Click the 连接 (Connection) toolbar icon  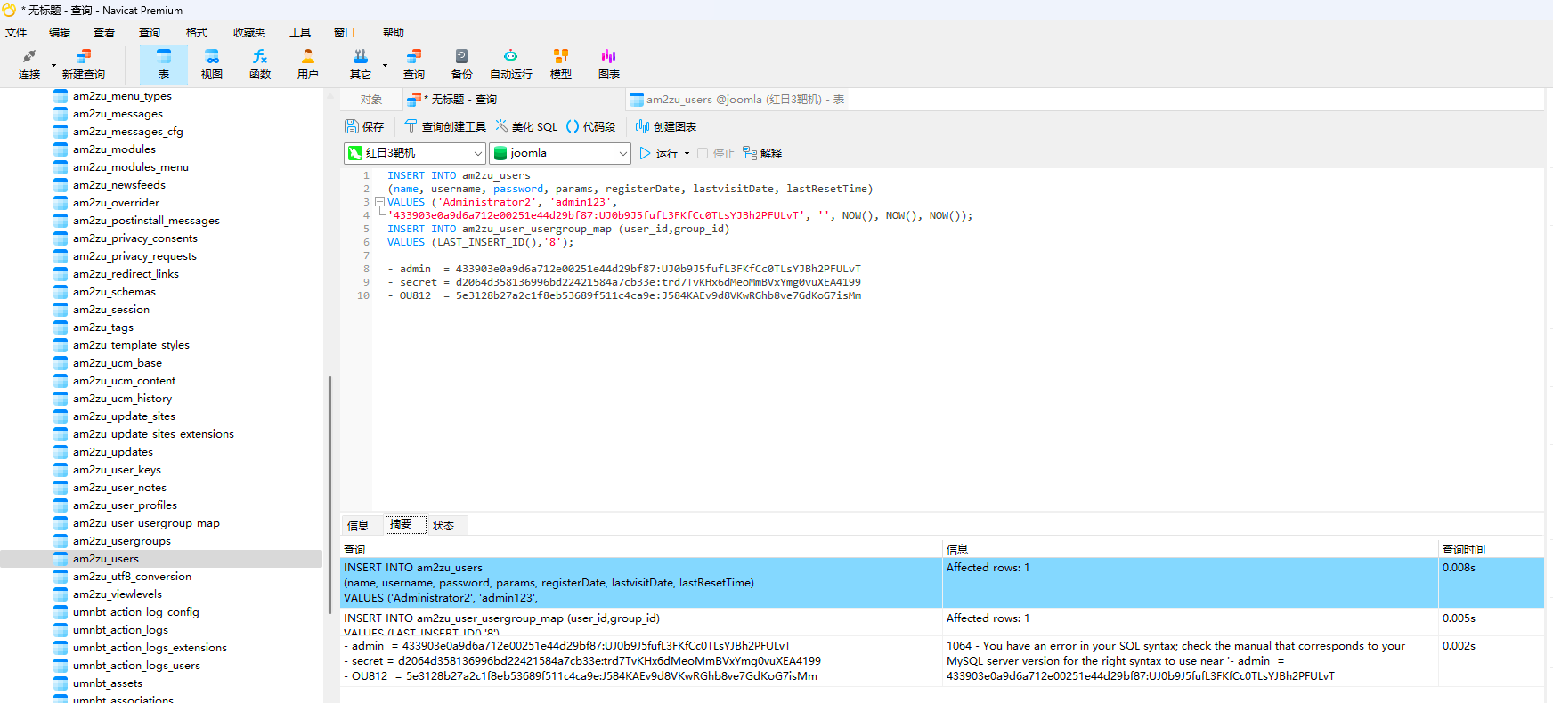point(29,64)
